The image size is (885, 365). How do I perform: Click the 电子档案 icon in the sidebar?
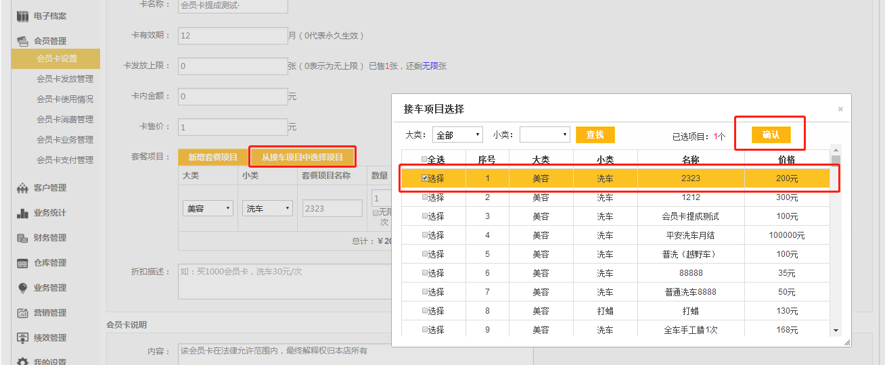point(22,16)
